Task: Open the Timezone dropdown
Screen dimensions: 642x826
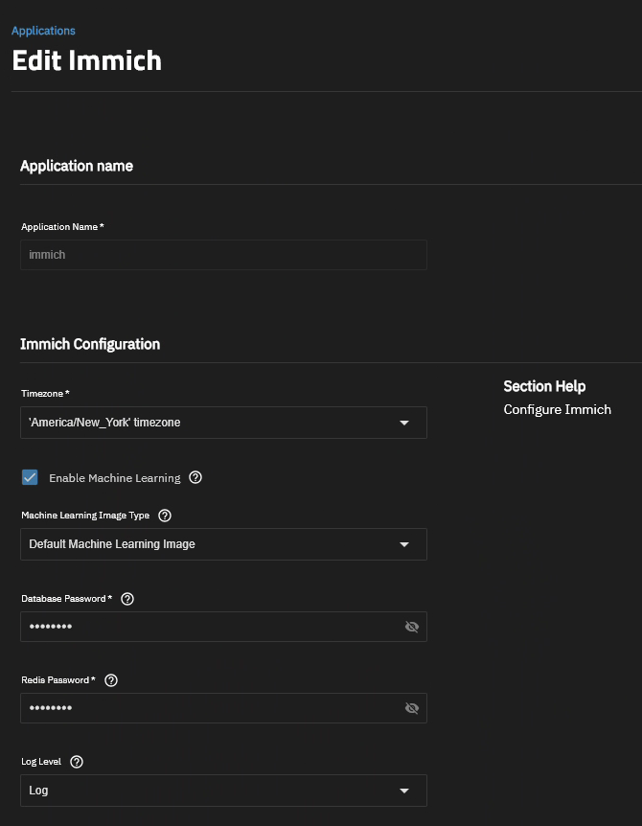Action: pos(223,423)
